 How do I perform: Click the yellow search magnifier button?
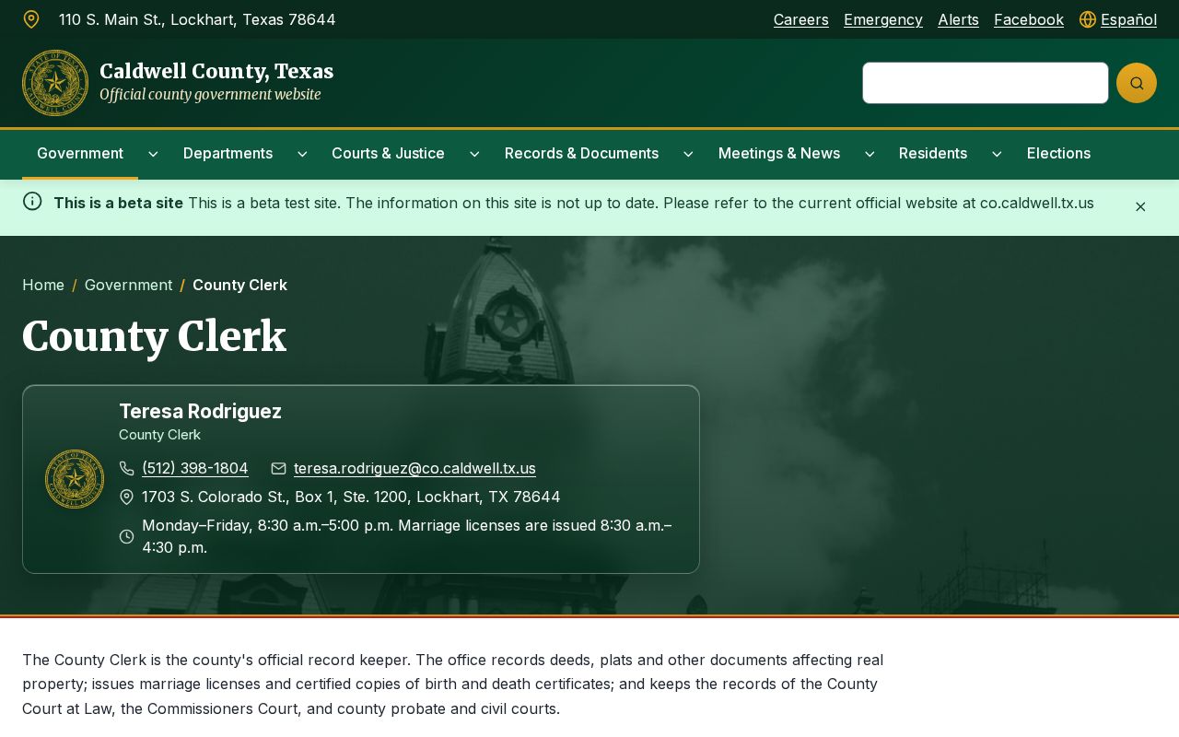coord(1137,83)
